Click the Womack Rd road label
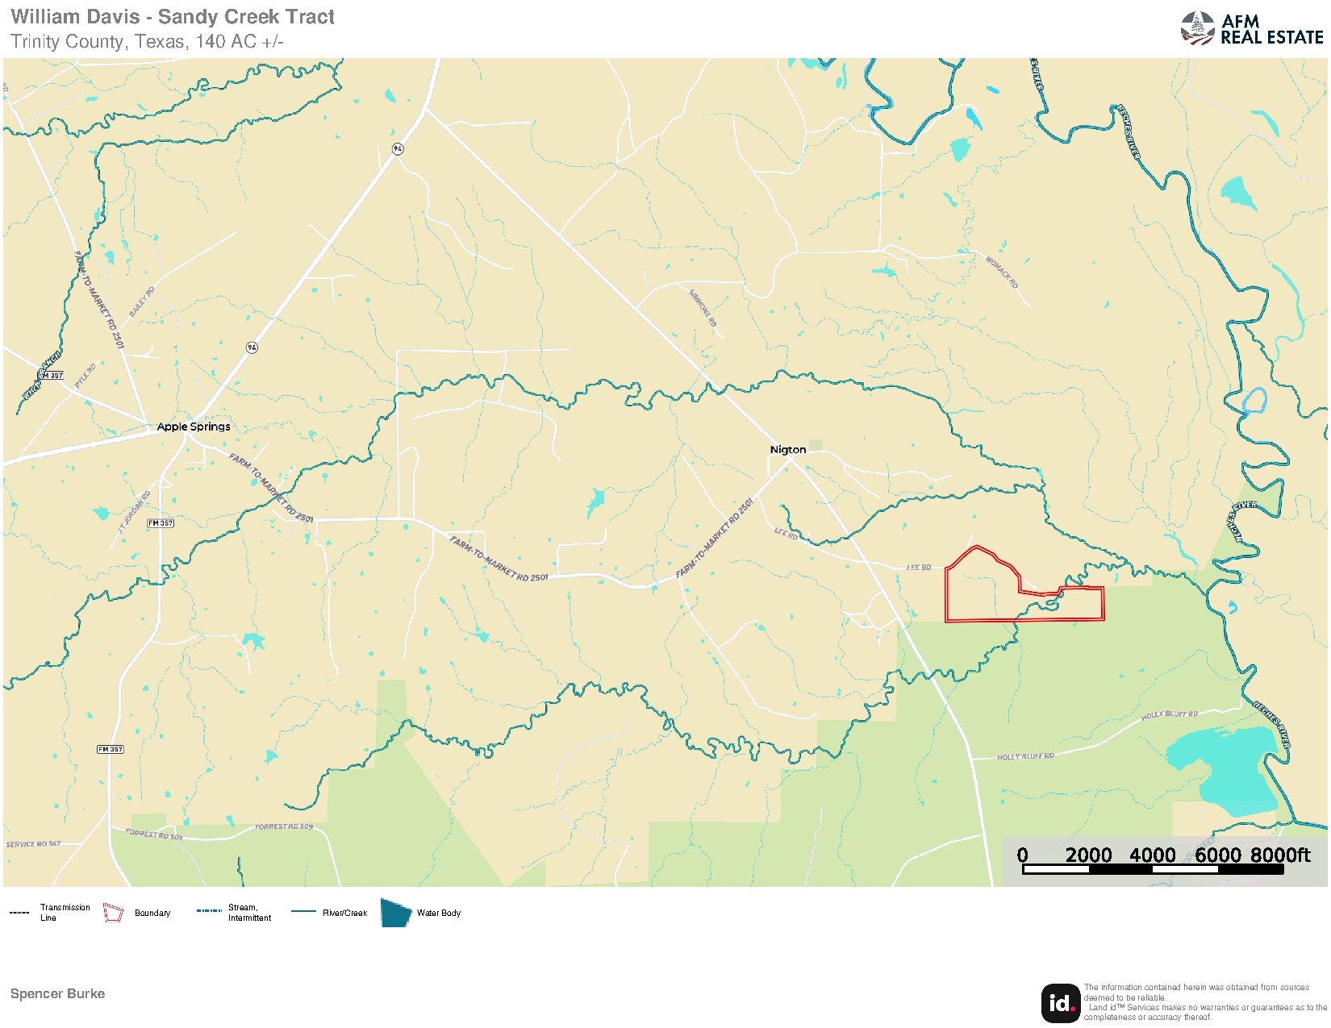Viewport: 1331px width, 1028px height. [x=1002, y=273]
